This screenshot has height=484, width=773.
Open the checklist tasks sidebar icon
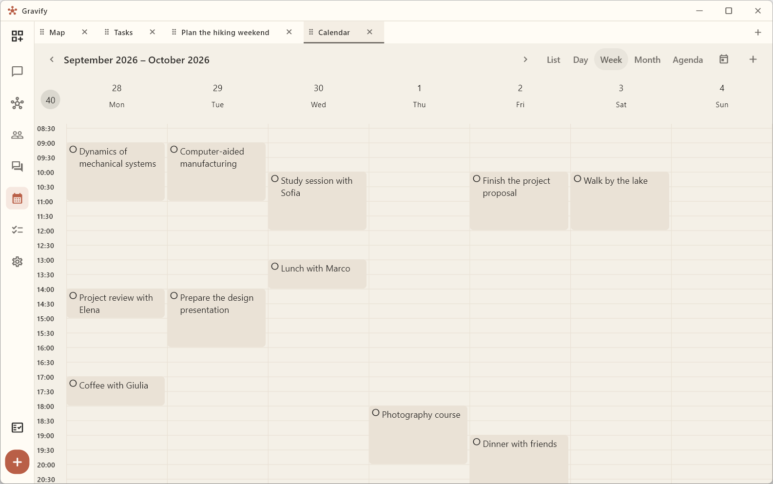point(17,230)
